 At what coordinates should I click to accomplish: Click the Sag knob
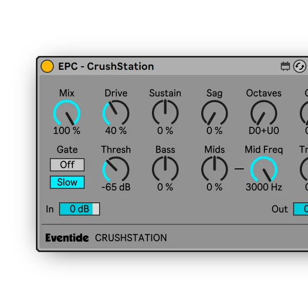(x=215, y=113)
